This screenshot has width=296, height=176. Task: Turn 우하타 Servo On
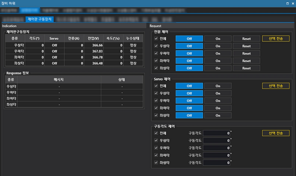[218, 100]
